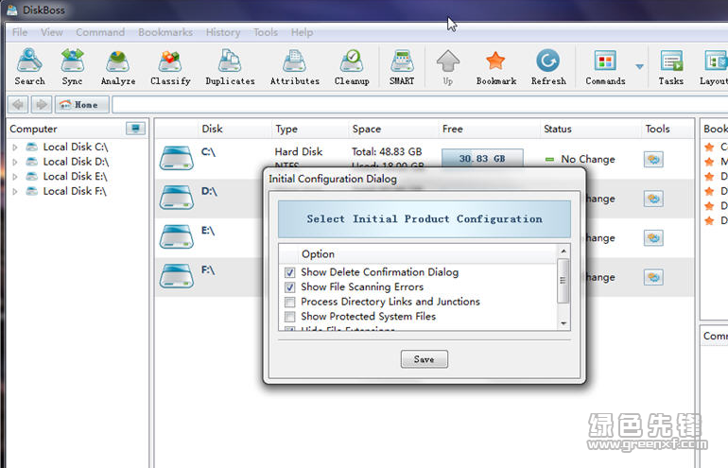Open tools icon for D:\ row
The image size is (728, 468).
coord(653,199)
